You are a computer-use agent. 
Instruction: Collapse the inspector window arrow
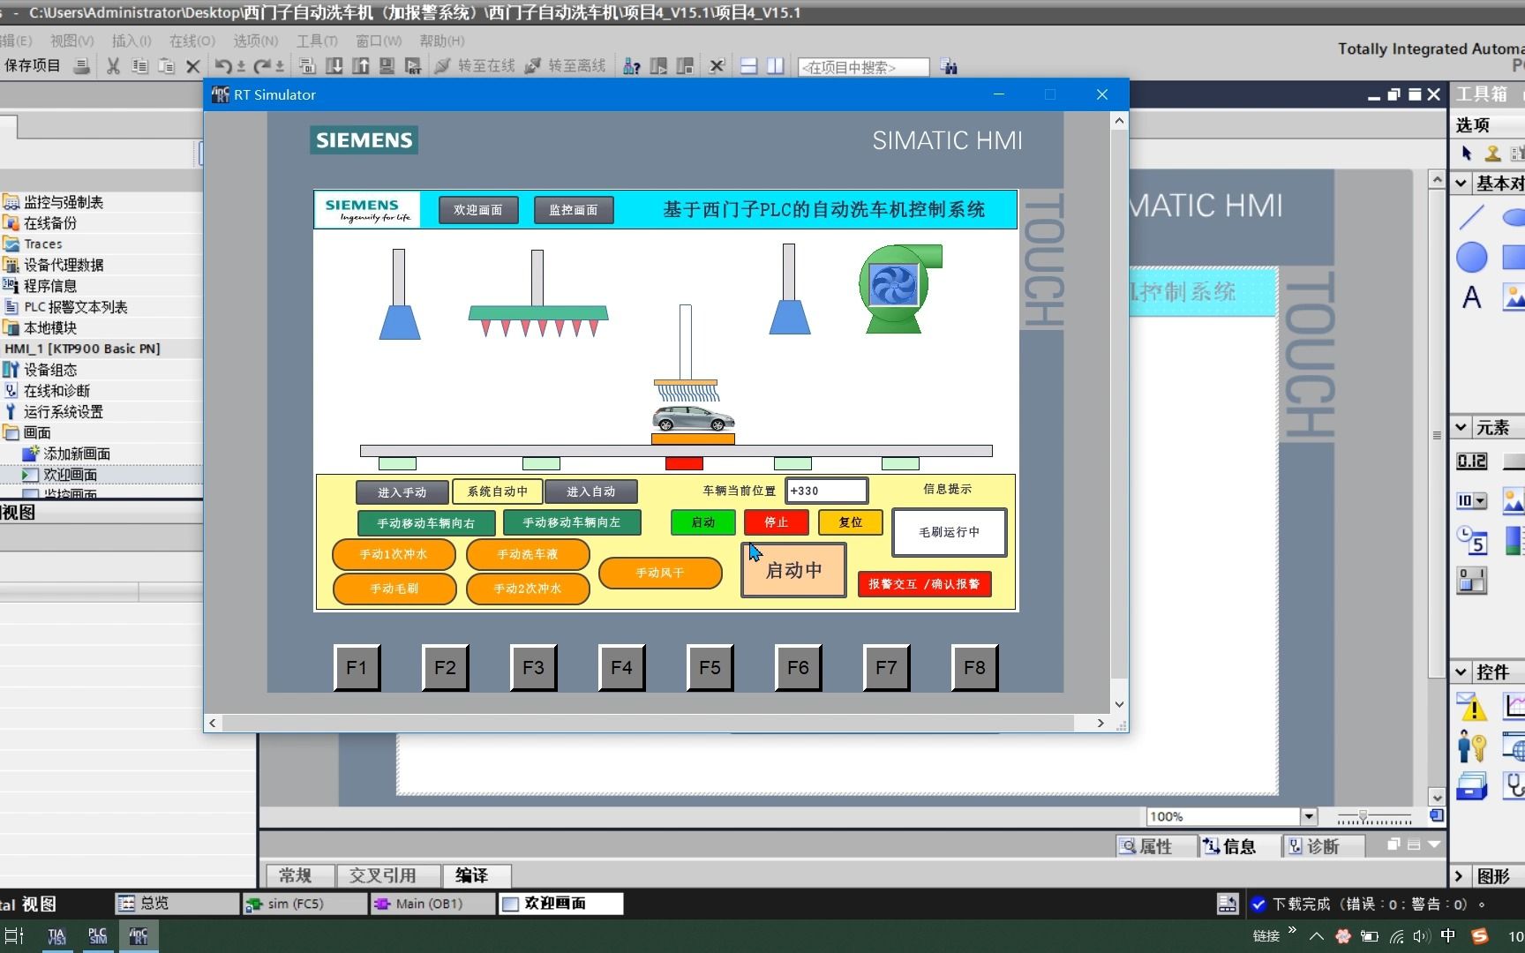1434,844
